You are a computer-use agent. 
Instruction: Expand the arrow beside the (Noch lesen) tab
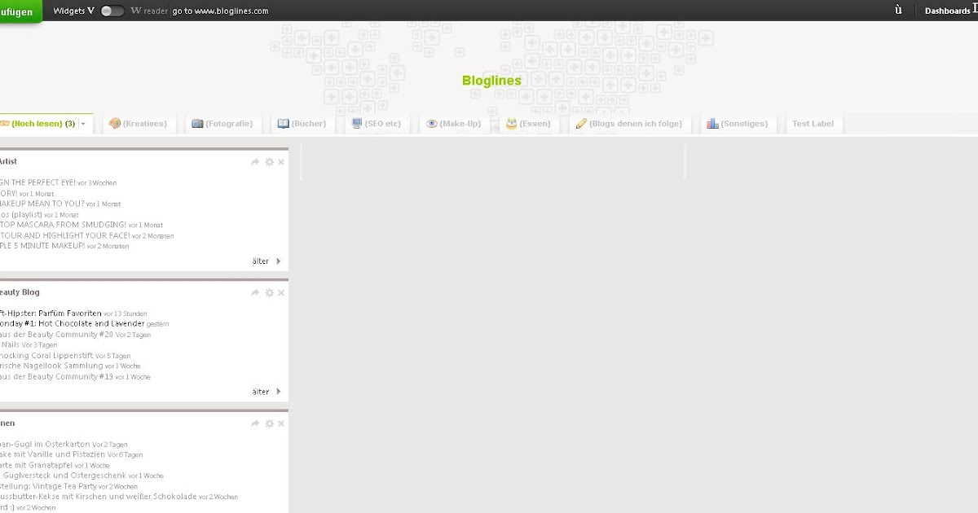[x=82, y=124]
